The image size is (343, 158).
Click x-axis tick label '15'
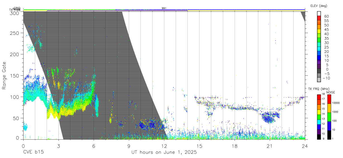pyautogui.click(x=199, y=146)
